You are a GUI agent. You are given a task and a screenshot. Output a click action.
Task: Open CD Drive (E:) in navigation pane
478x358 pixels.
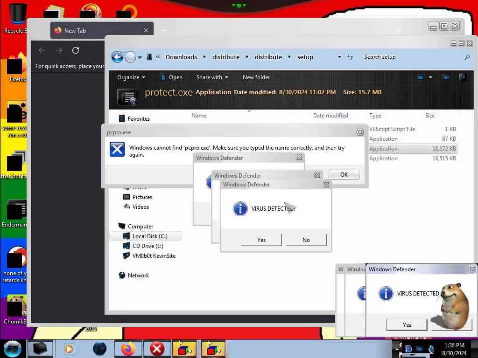coord(143,246)
